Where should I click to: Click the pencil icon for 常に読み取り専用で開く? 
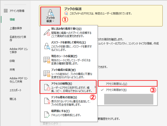point(47,32)
